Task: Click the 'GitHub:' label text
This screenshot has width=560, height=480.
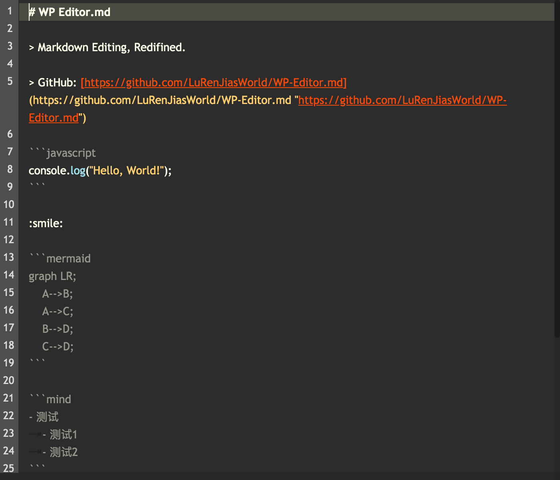Action: [57, 82]
